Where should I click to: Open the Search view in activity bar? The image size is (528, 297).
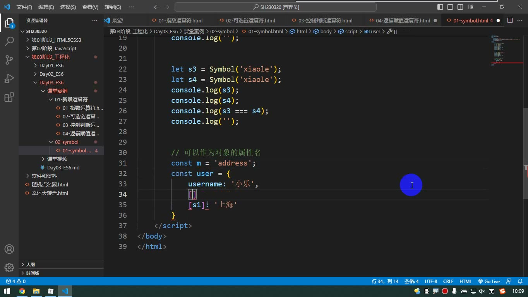point(9,41)
